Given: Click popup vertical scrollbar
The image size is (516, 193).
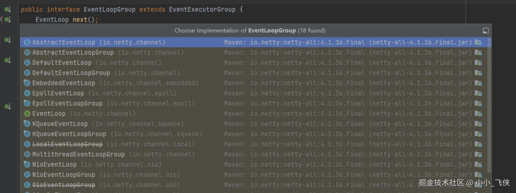Looking at the screenshot, I should [x=489, y=105].
